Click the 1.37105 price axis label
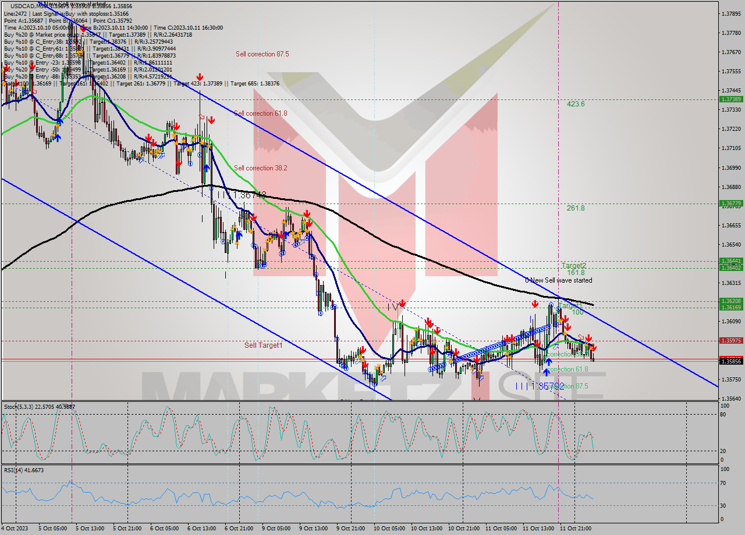Image resolution: width=745 pixels, height=535 pixels. pos(731,148)
